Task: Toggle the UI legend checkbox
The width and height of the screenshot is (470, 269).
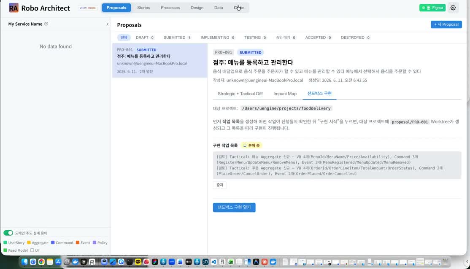Action: (x=32, y=250)
